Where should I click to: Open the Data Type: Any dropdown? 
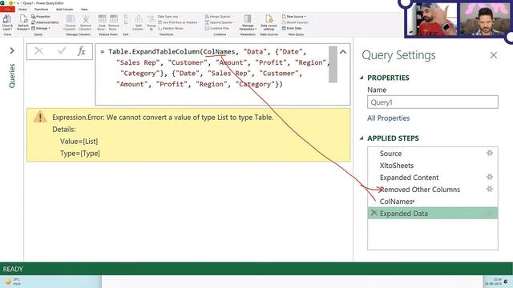(168, 16)
